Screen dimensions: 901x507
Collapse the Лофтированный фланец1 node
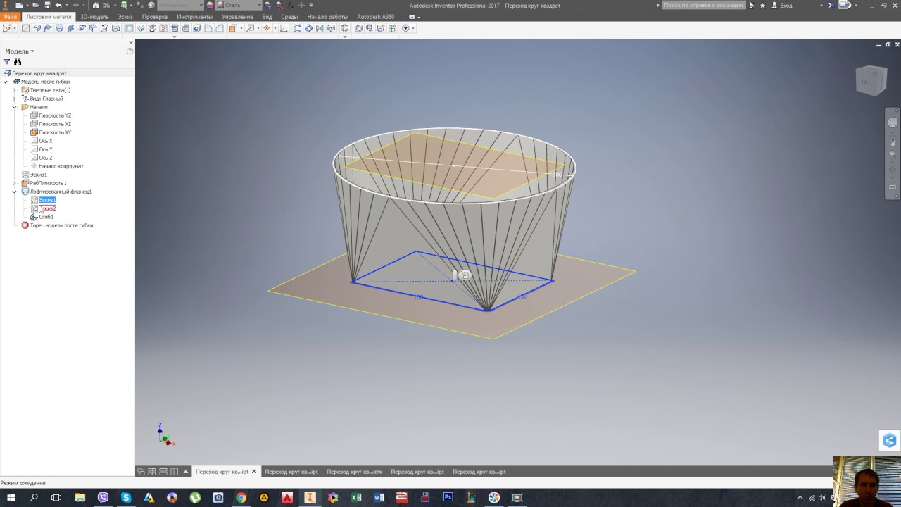[15, 192]
